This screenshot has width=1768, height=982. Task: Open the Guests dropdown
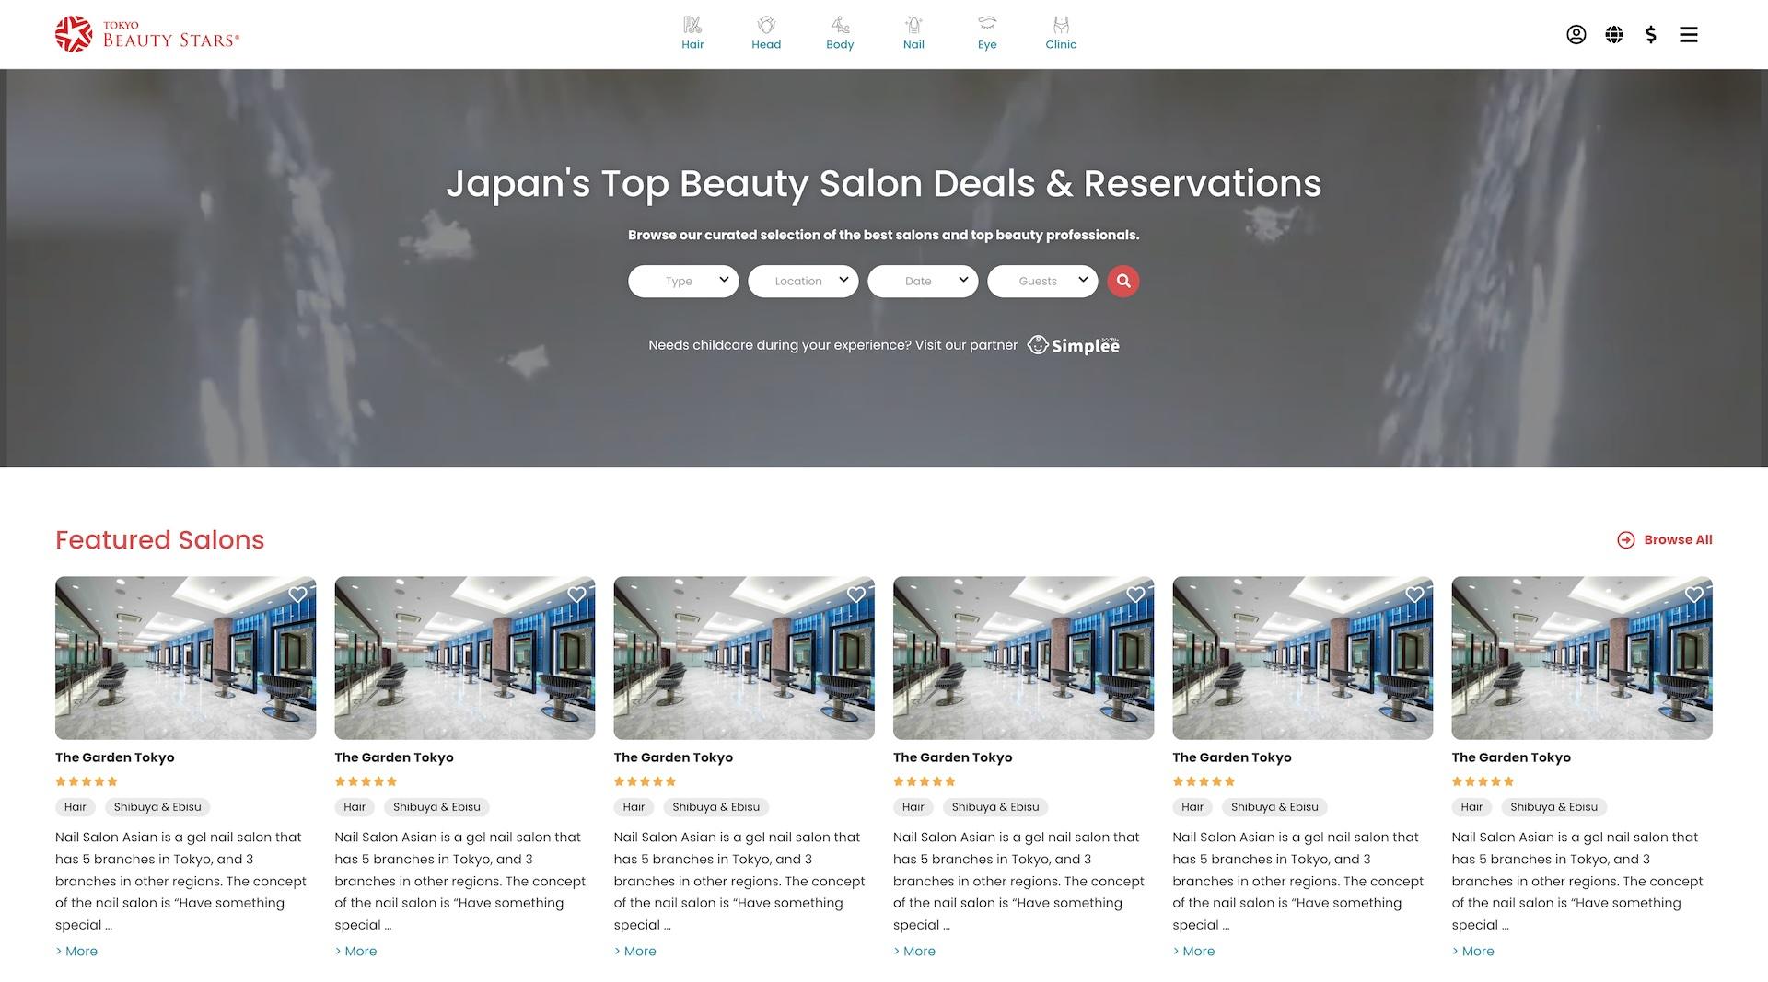coord(1042,282)
